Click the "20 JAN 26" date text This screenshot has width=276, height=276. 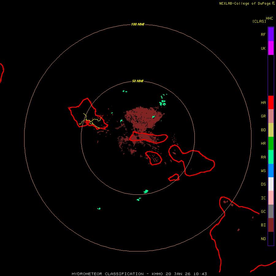pyautogui.click(x=178, y=274)
